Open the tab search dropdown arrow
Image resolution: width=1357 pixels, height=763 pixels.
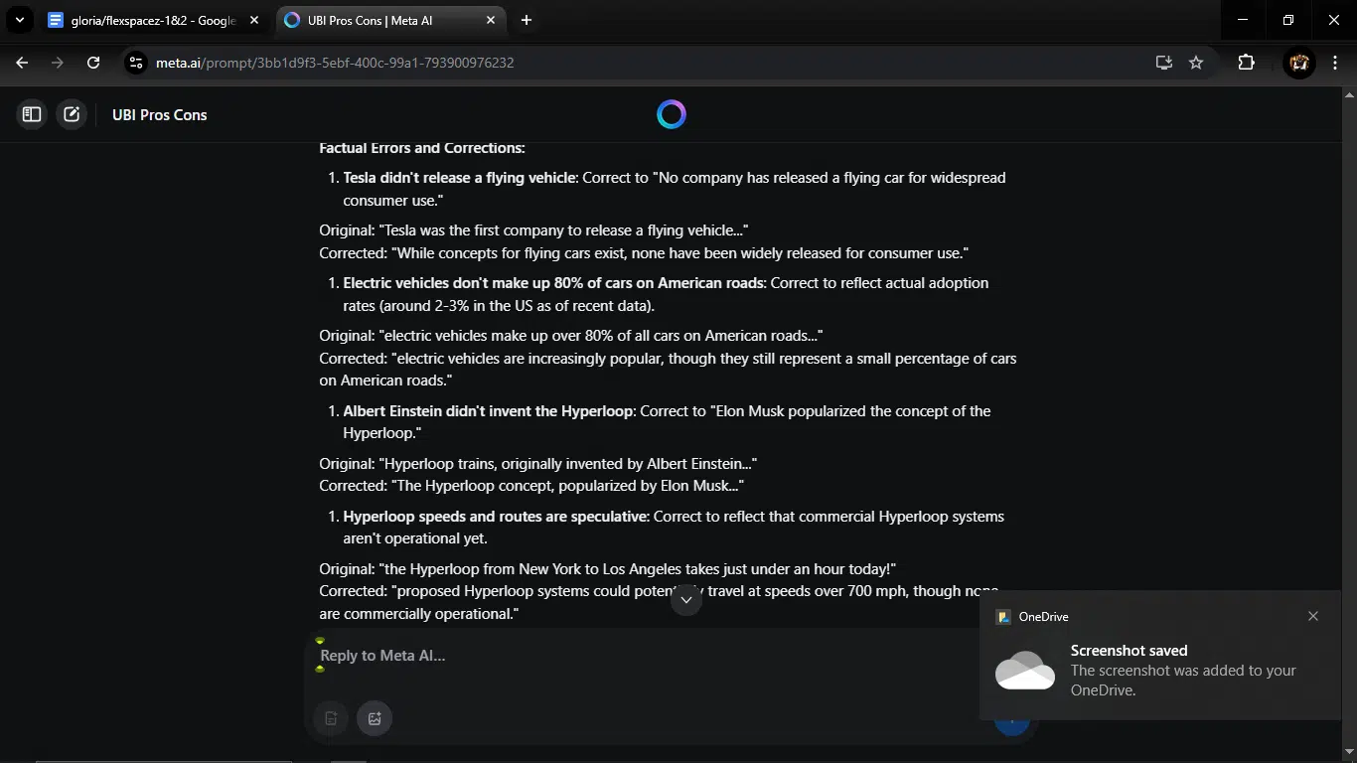tap(19, 20)
